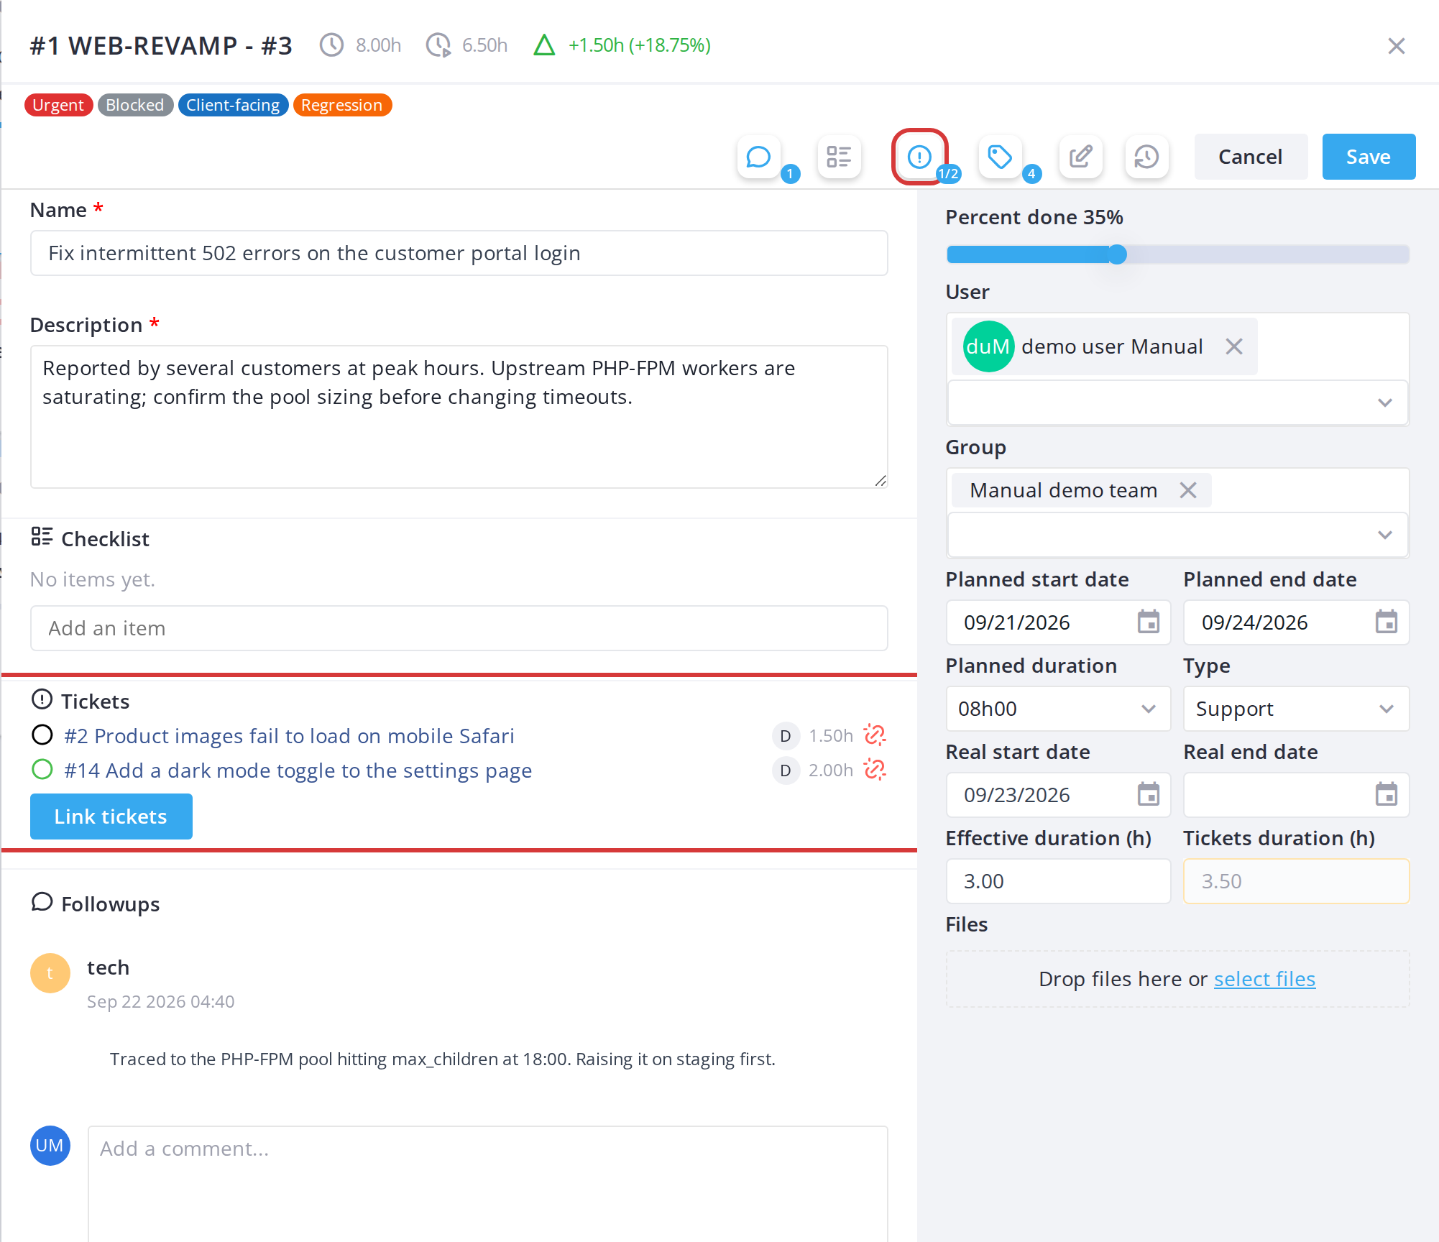The width and height of the screenshot is (1439, 1242).
Task: Open the Planned duration 08h00 dropdown
Action: (x=1058, y=709)
